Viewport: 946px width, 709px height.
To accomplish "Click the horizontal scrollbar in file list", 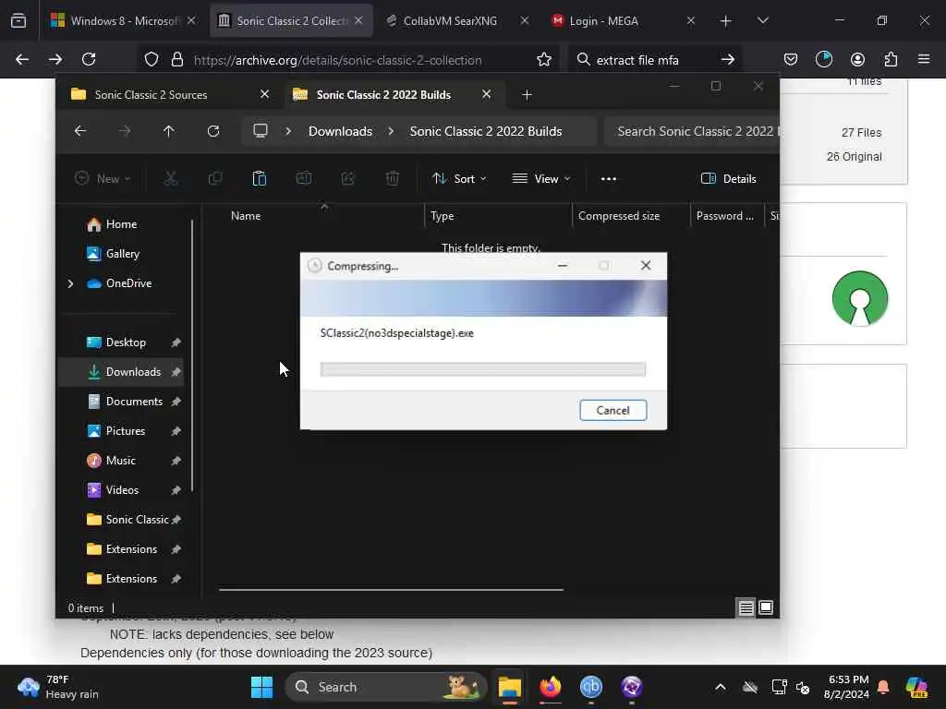I will [x=391, y=590].
